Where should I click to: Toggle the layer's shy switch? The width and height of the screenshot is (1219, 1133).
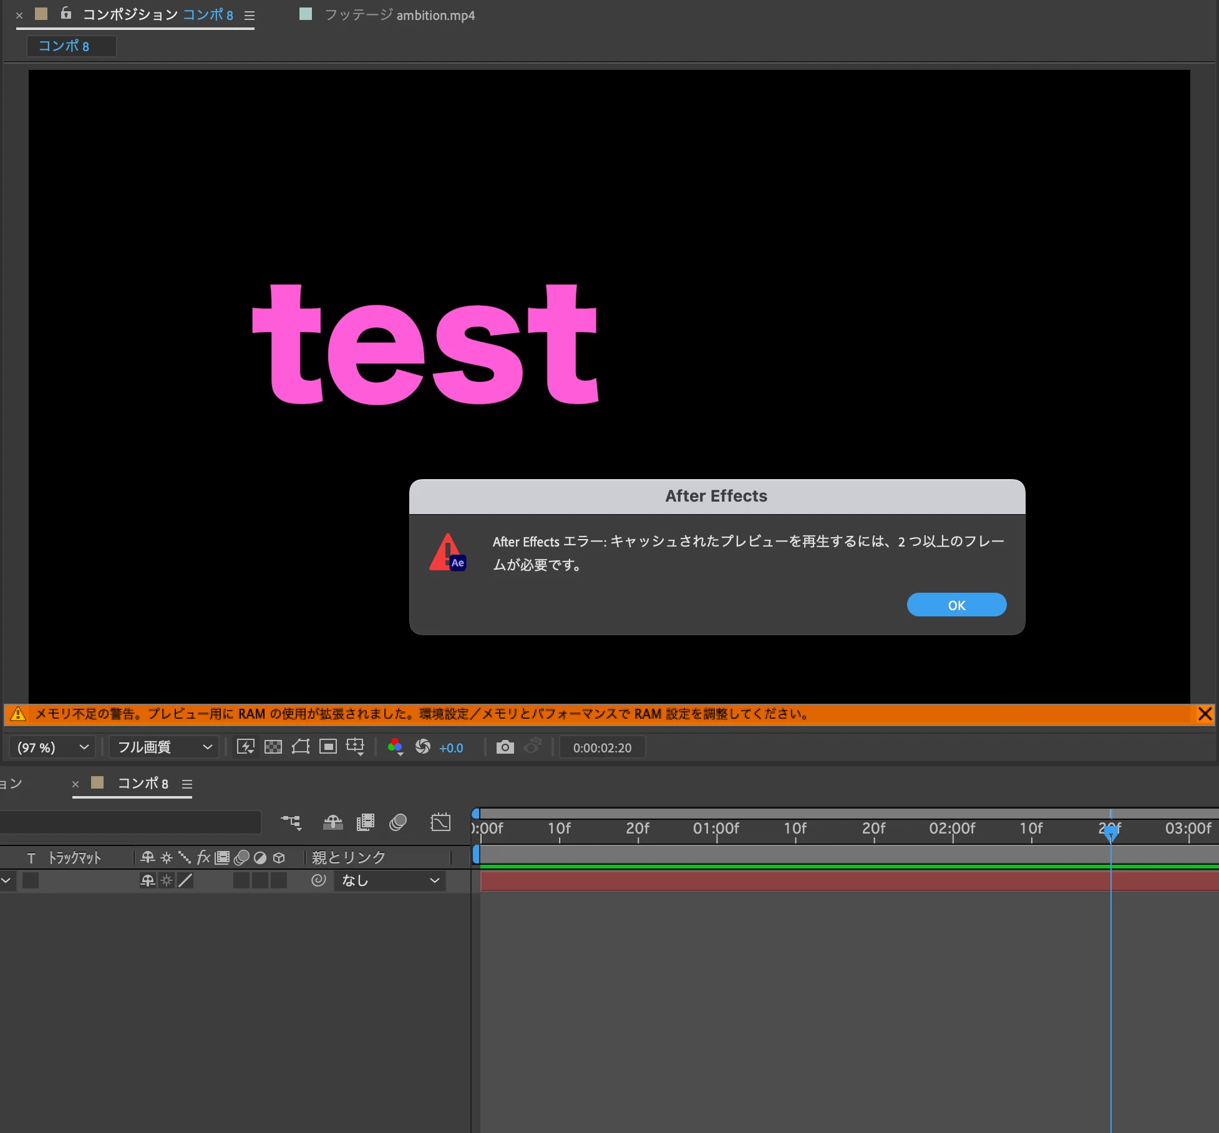(x=147, y=880)
